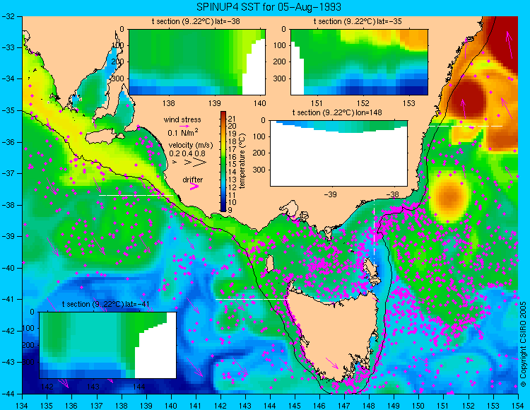Open the lat=-35 temperature section plot

(359, 62)
